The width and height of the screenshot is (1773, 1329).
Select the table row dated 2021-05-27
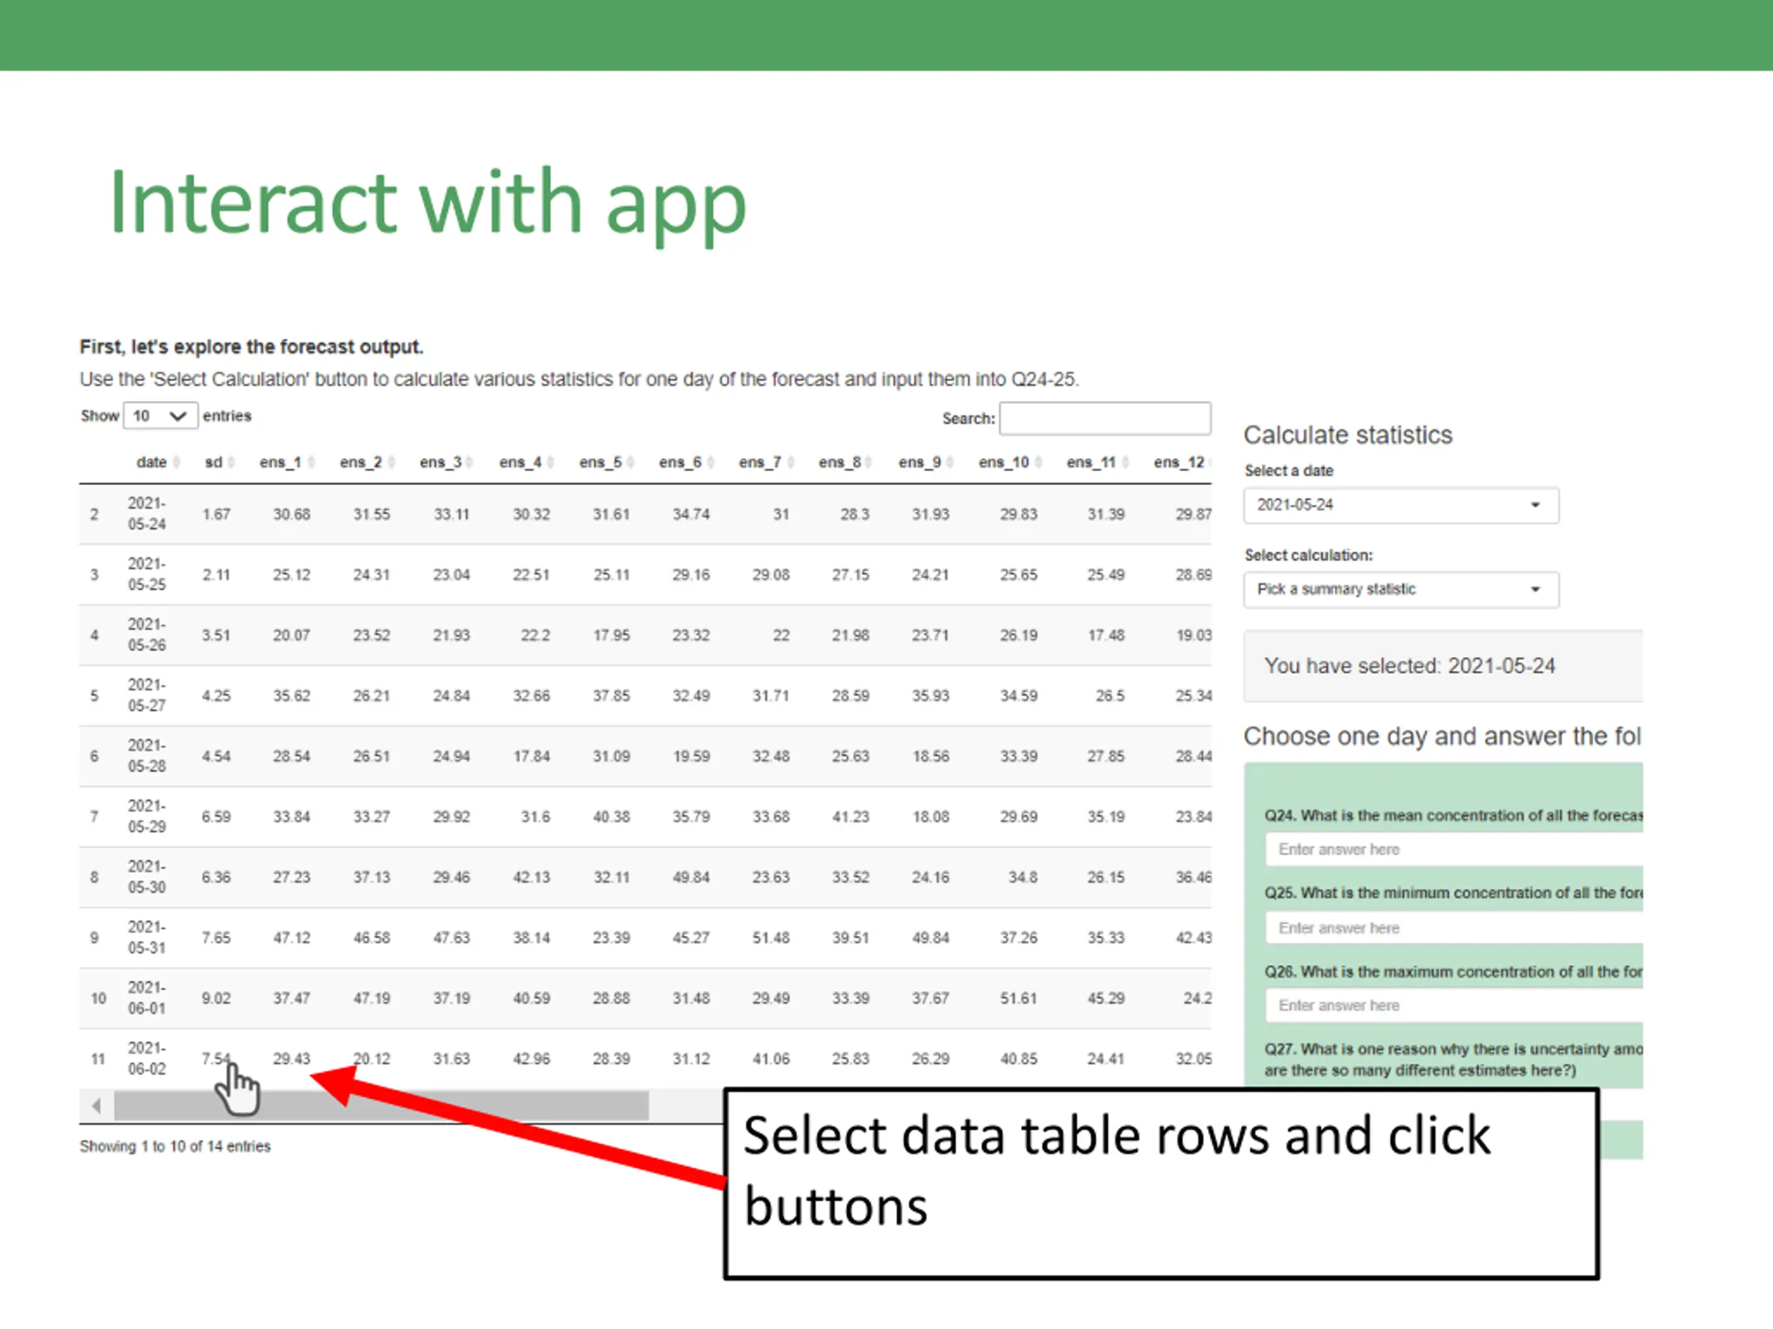[645, 696]
